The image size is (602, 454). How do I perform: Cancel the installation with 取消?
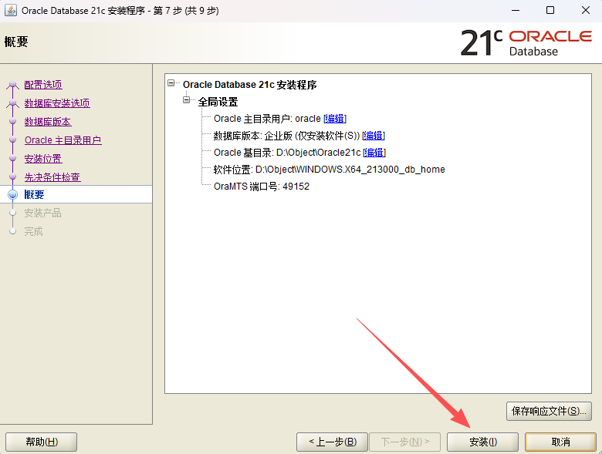[560, 442]
